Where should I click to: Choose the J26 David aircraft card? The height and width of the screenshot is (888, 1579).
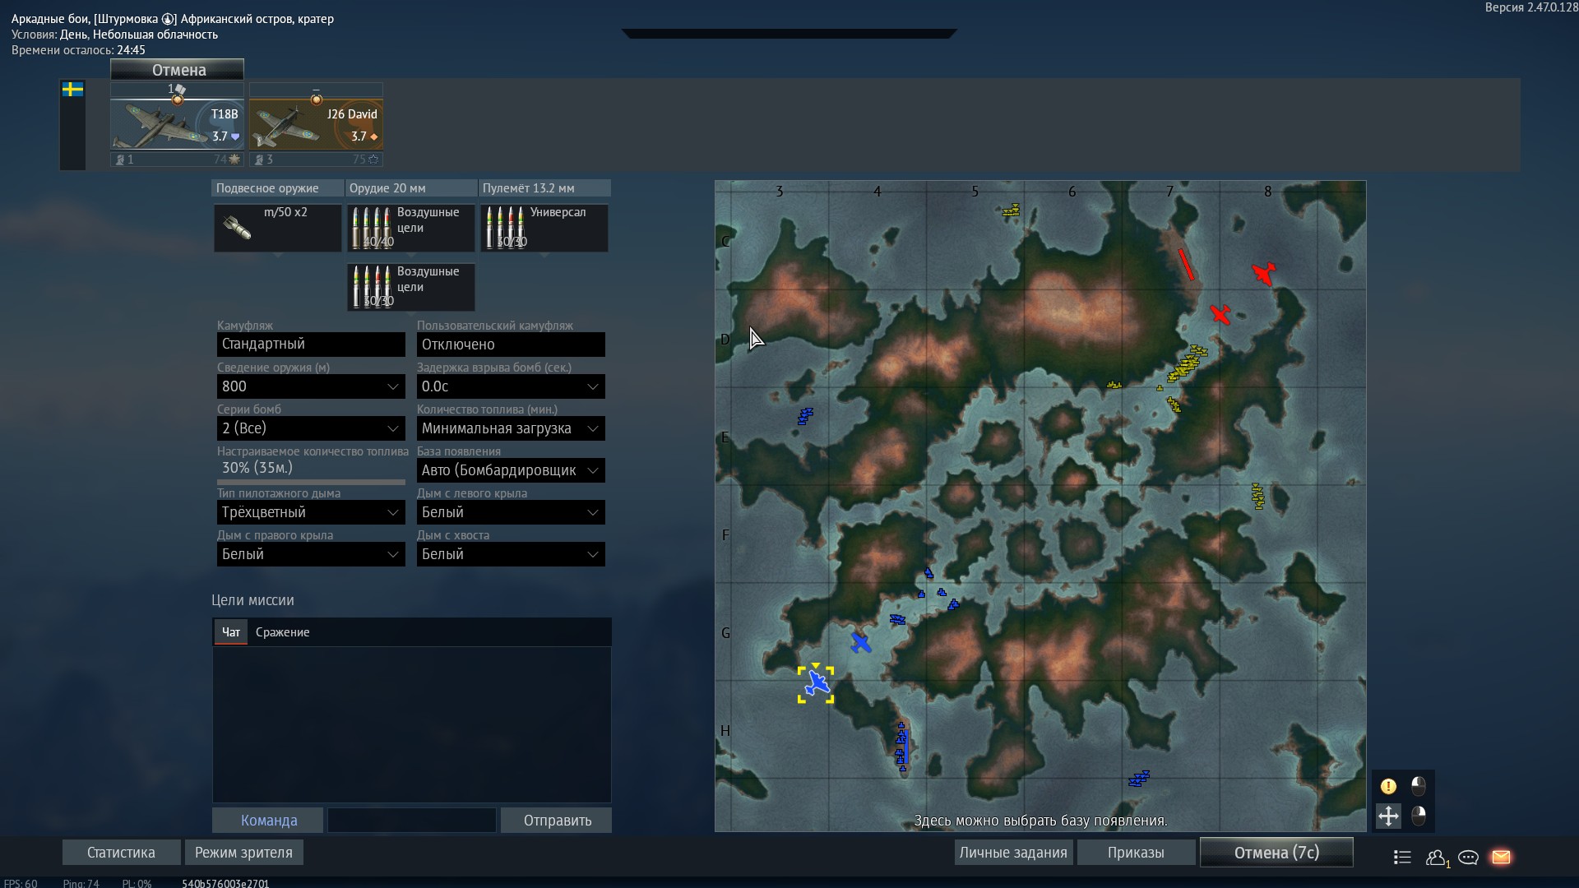click(316, 125)
